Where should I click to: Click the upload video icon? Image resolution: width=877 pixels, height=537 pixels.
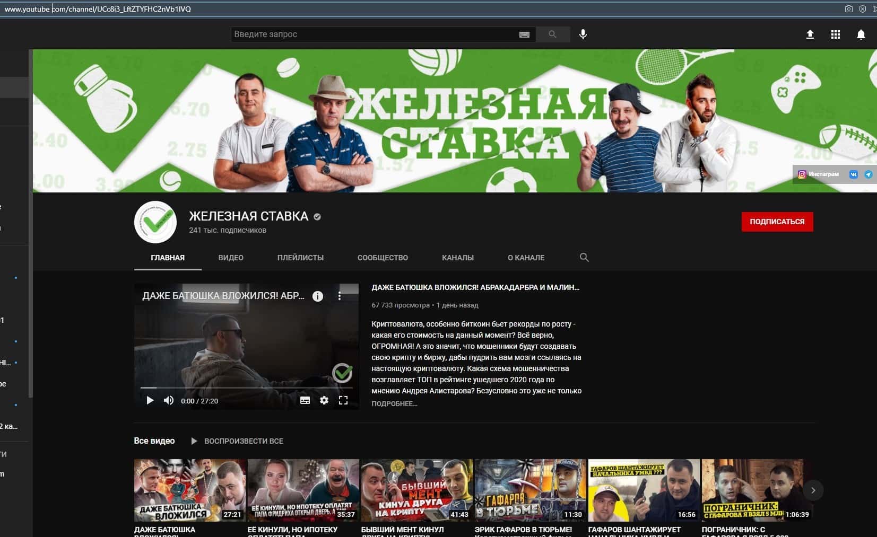[x=810, y=34]
